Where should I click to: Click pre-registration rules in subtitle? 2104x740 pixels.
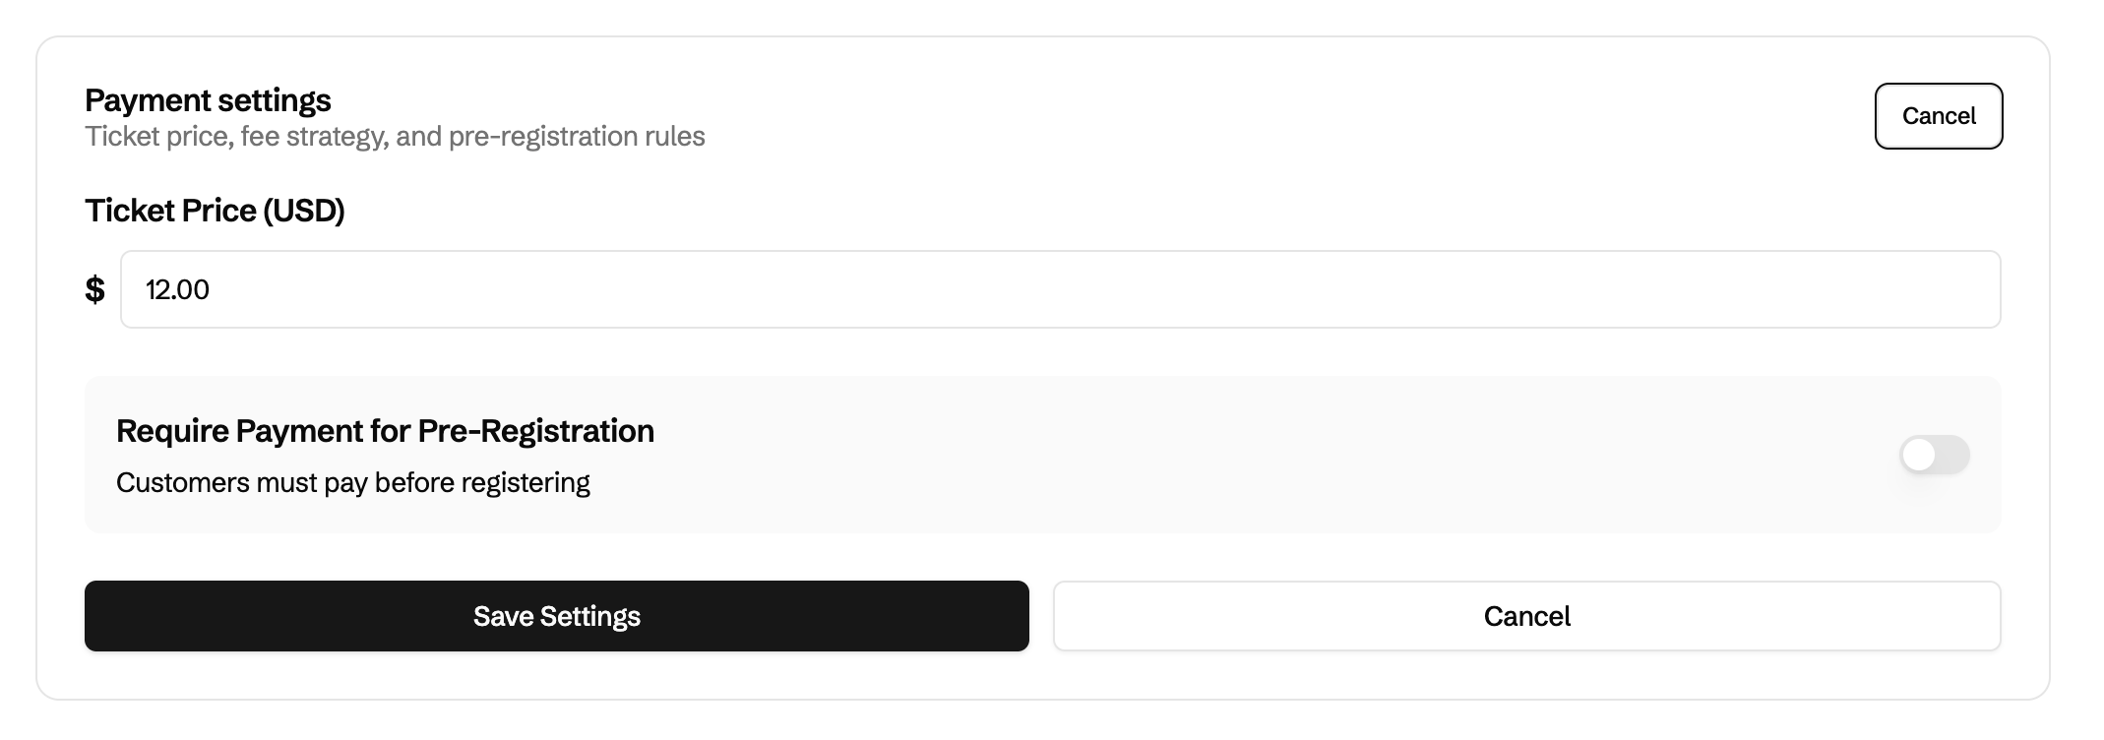pyautogui.click(x=577, y=136)
